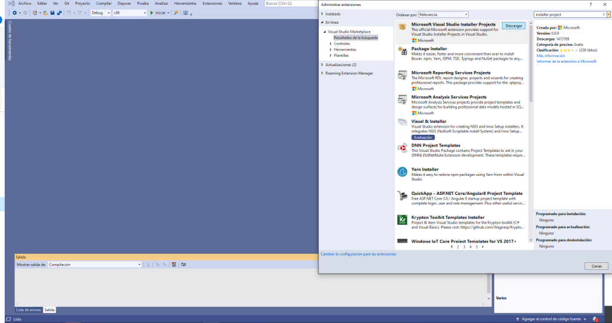Click Microsoft Visual Studio Installer Projects package icon
Image resolution: width=612 pixels, height=323 pixels.
click(x=402, y=27)
